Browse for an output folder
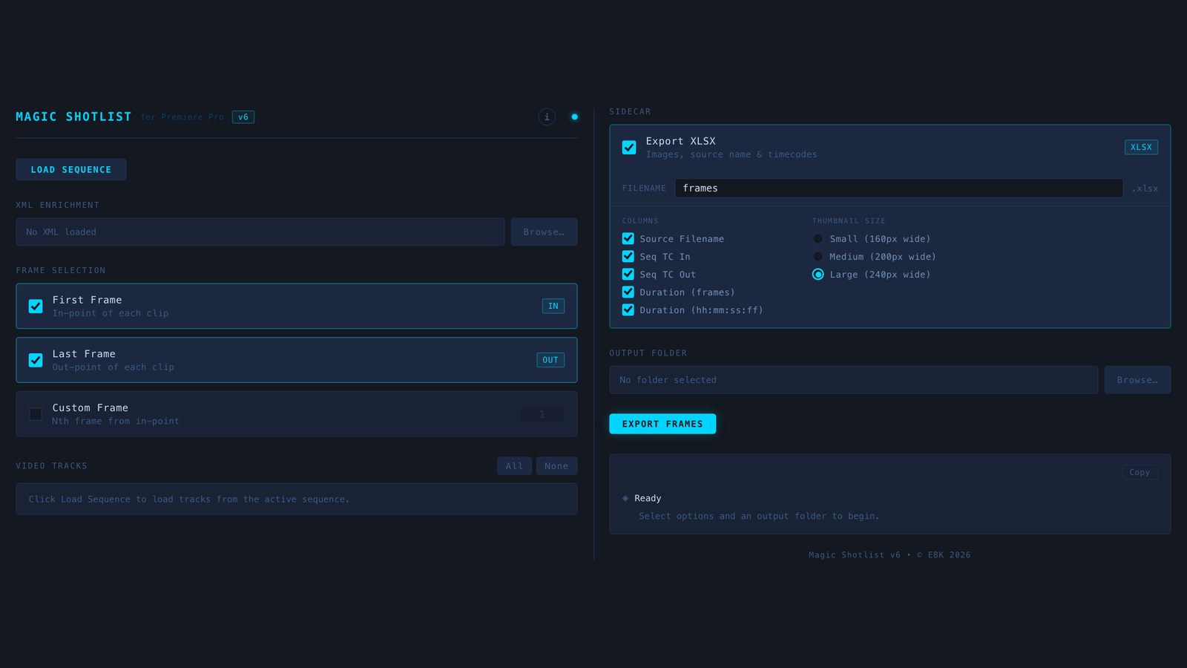Screen dimensions: 1187x668 [1137, 379]
